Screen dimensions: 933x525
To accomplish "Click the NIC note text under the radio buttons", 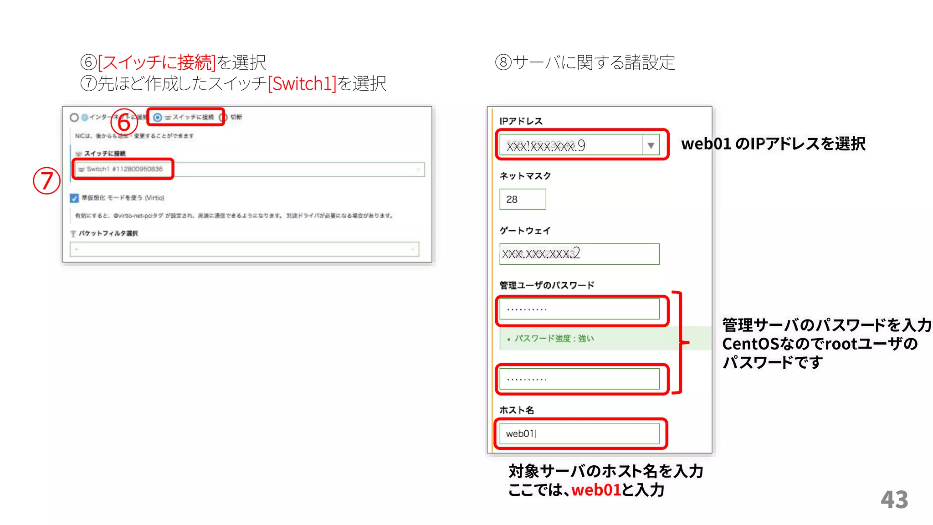I will [x=134, y=136].
